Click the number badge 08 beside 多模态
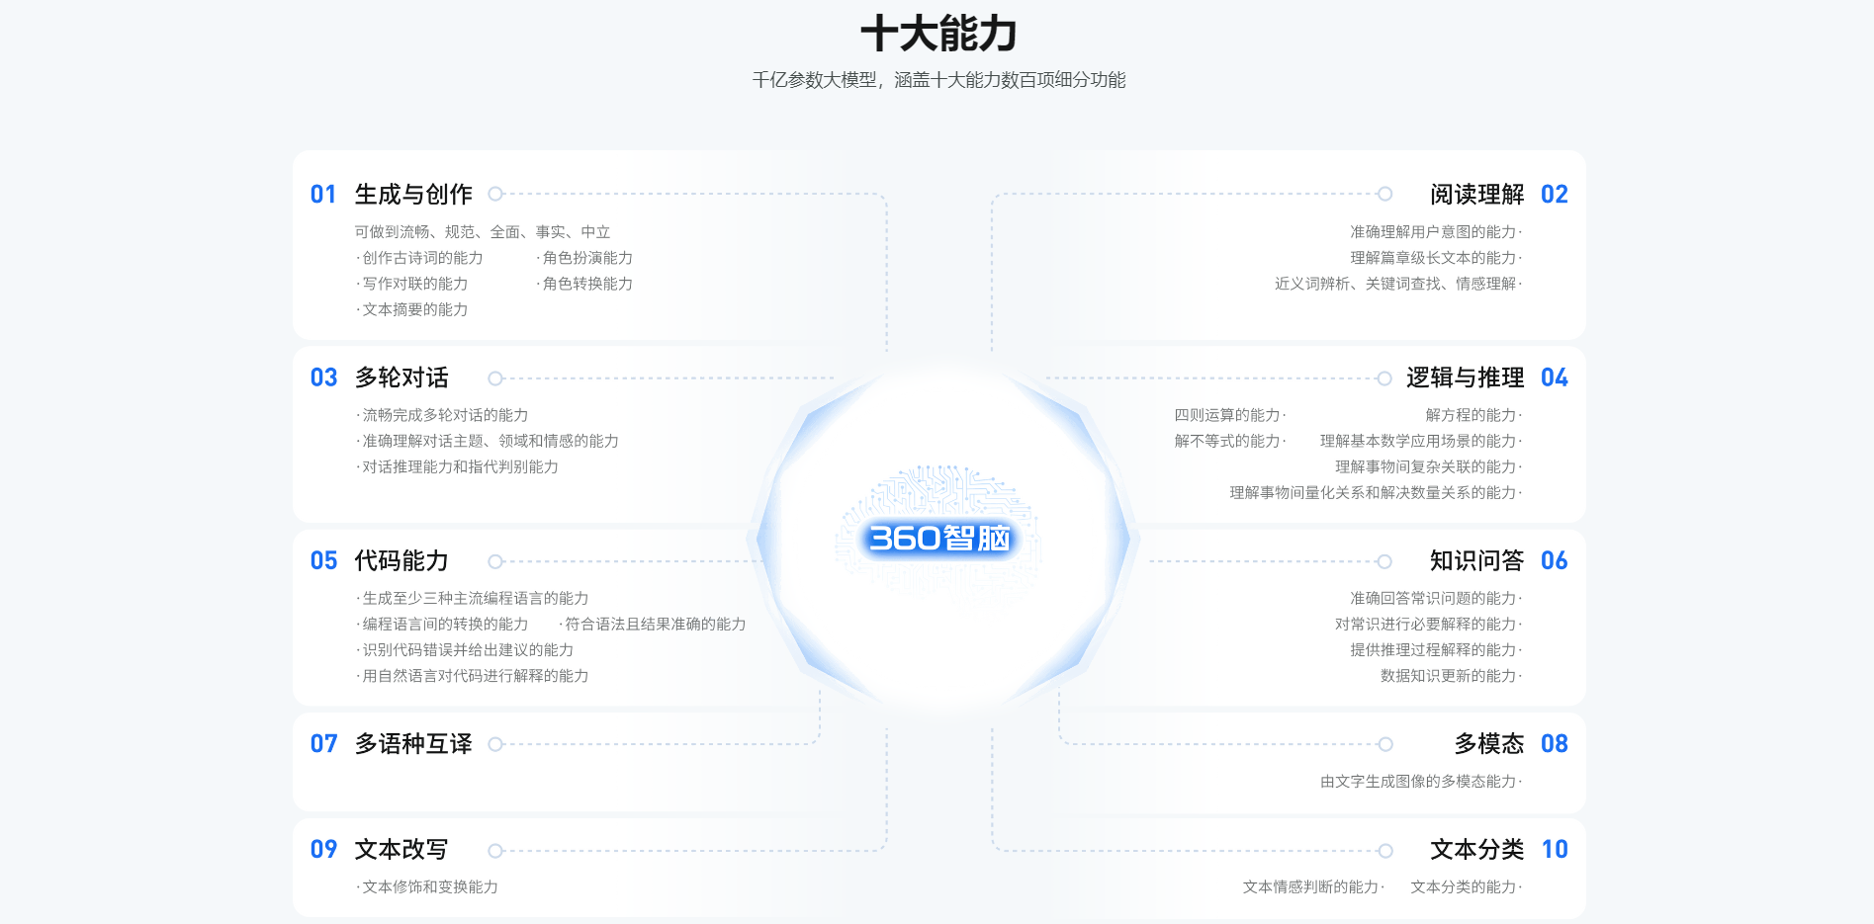 [x=1555, y=743]
